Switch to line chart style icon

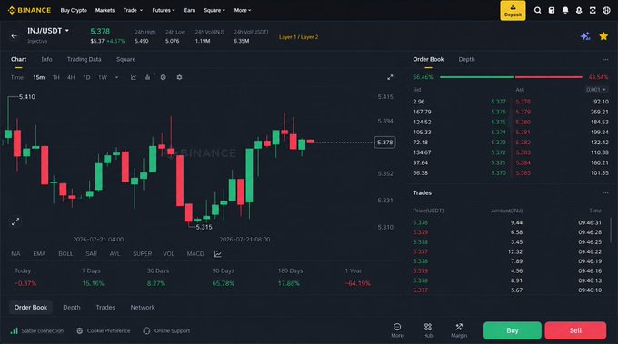[134, 77]
